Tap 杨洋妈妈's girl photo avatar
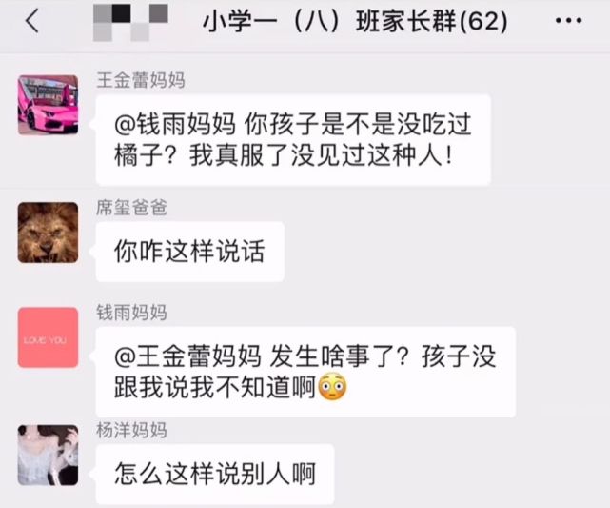The image size is (610, 508). 48,456
